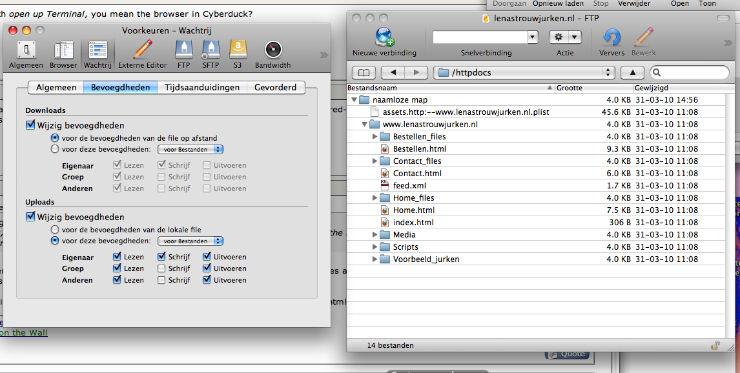Switch to Tijdsaanduidingen tab

coord(202,87)
